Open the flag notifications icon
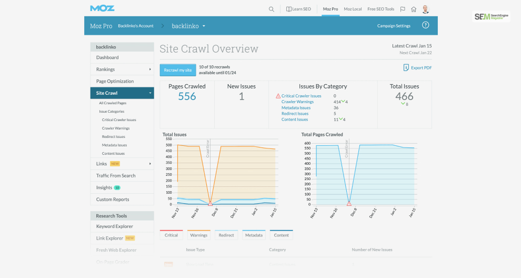521x278 pixels. coord(403,9)
